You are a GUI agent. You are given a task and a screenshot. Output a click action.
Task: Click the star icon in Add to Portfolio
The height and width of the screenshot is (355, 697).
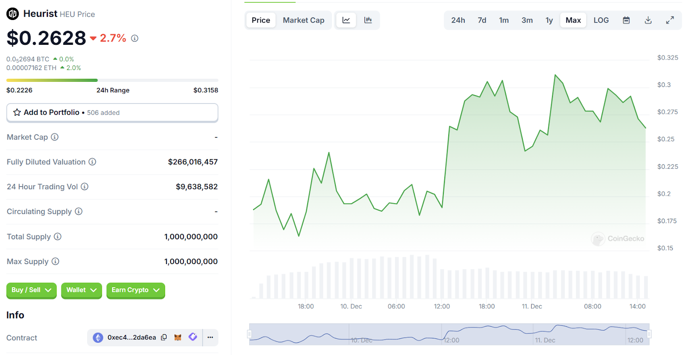point(17,112)
